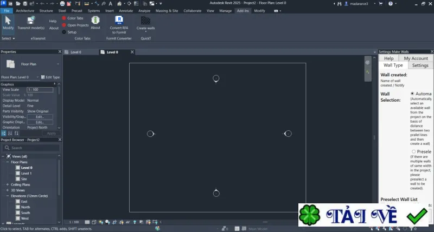
Task: Click the Create walls QuickT icon
Action: click(x=145, y=21)
